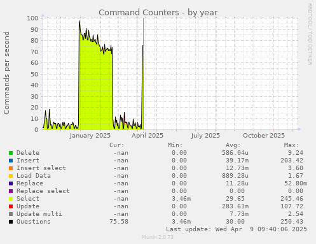Click the 'Questions' legend label

point(34,222)
